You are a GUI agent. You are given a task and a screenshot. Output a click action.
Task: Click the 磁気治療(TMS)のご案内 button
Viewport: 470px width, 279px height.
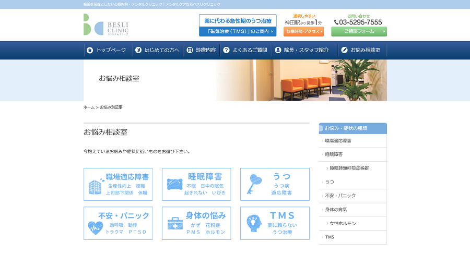click(x=238, y=31)
